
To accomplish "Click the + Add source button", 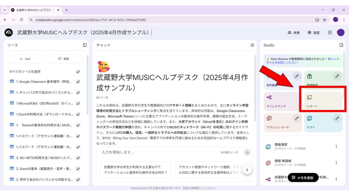I will [25, 59].
